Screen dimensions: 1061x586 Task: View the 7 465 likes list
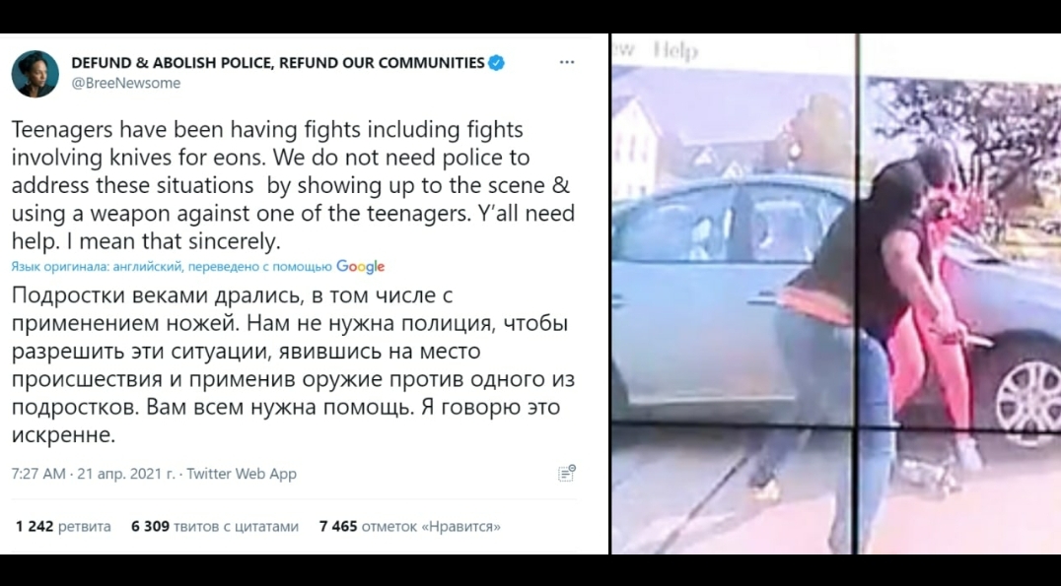410,527
